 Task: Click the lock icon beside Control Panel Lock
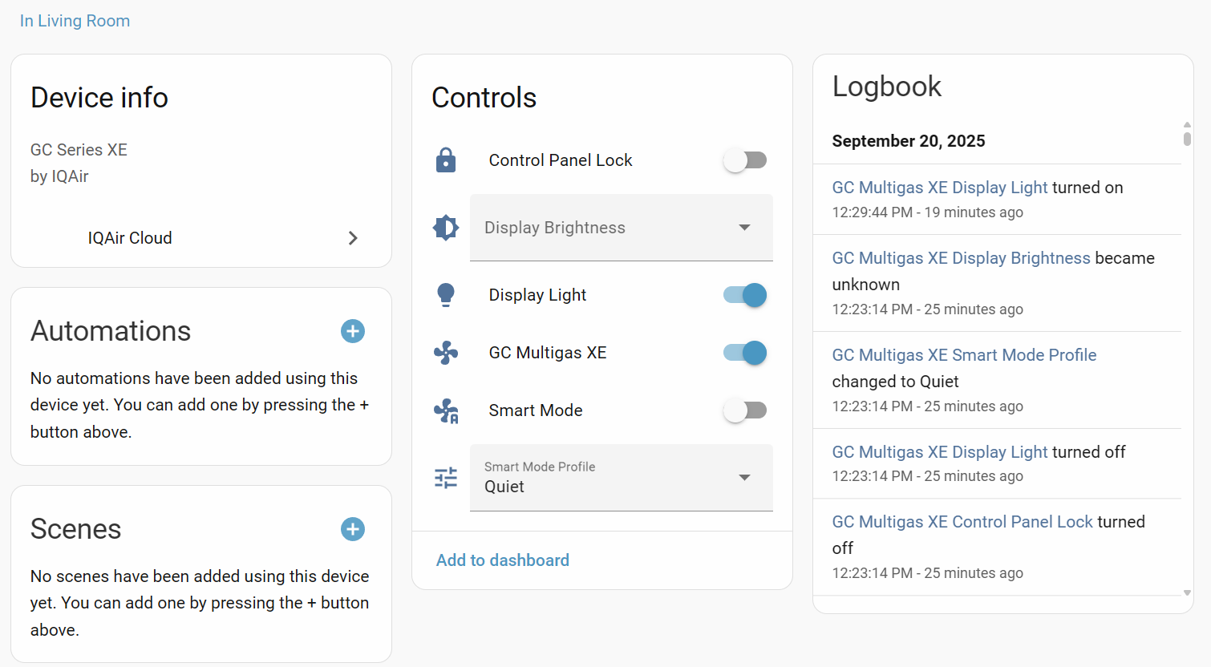tap(446, 160)
